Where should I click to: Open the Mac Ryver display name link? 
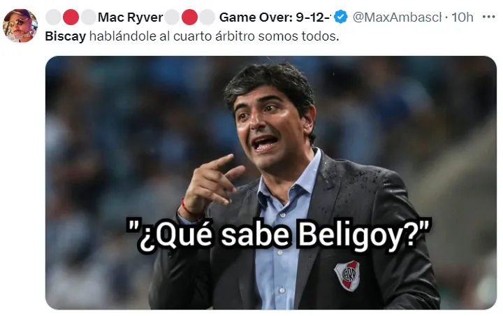[x=130, y=17]
